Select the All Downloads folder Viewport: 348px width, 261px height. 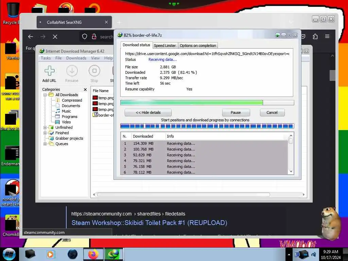[x=67, y=95]
